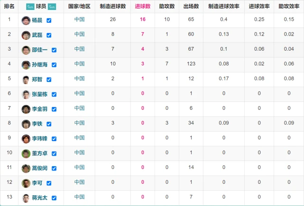Sort table by 出场数 header

(x=191, y=7)
